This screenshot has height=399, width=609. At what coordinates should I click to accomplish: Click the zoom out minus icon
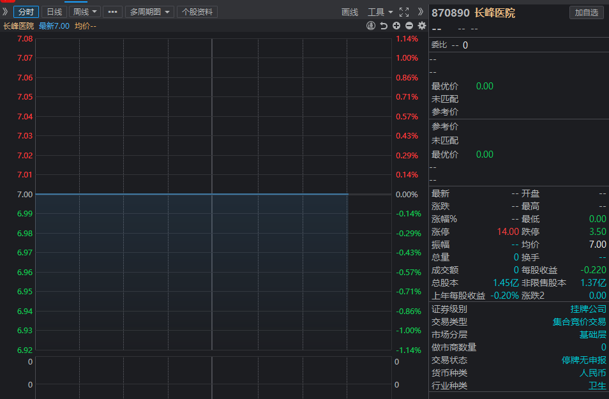409,26
